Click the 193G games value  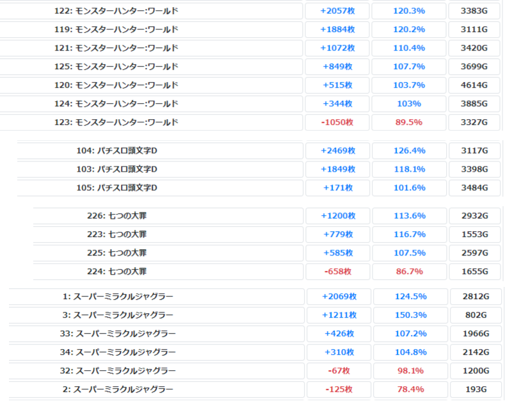coord(476,390)
